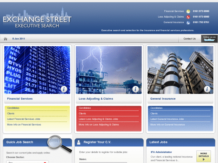
Task: Open More Info on Loss Adjusting & Claims
Action: [x=99, y=125]
